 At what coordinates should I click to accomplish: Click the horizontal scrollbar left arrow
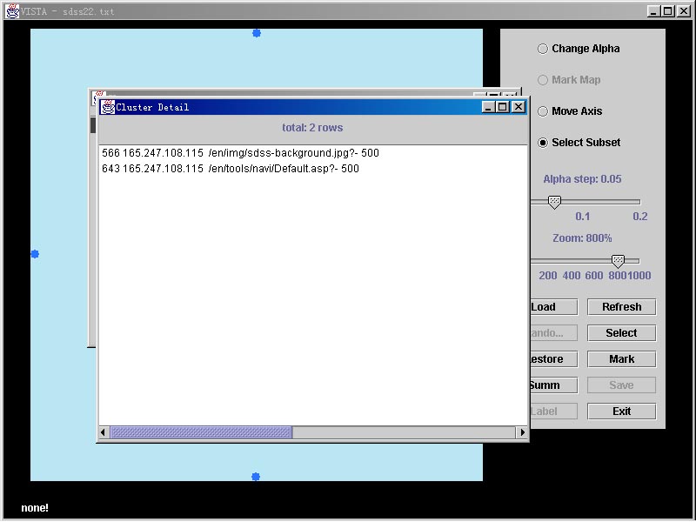(104, 432)
